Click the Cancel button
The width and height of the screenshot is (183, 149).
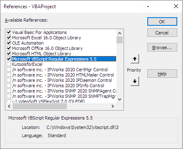pos(162,33)
